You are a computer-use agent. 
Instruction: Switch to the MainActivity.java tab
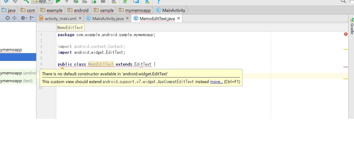pyautogui.click(x=107, y=18)
